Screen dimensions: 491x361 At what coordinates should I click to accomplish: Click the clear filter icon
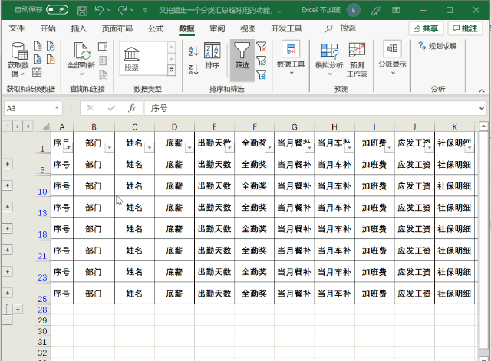click(261, 47)
